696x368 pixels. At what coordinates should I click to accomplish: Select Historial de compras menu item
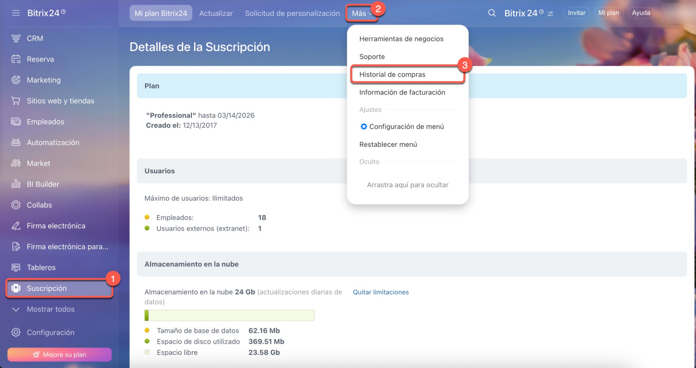click(x=392, y=74)
